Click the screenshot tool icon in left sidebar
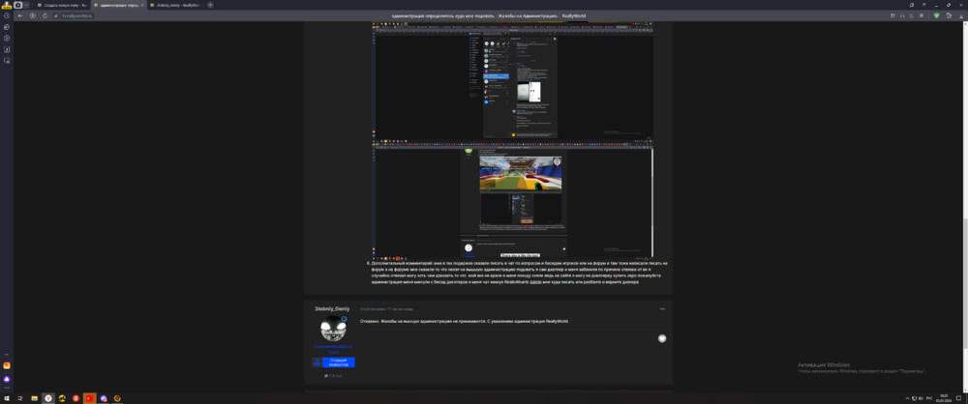This screenshot has height=404, width=968. 7,61
